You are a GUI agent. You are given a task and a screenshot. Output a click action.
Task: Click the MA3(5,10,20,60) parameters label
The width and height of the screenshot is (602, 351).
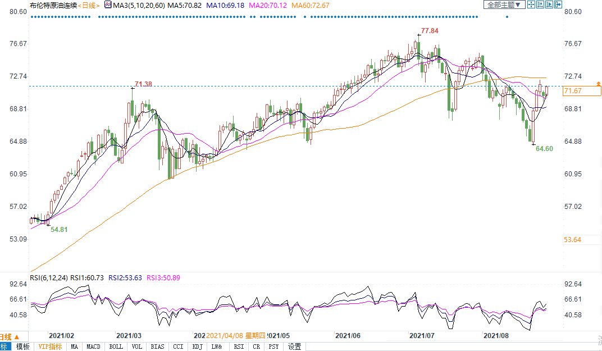tap(138, 5)
